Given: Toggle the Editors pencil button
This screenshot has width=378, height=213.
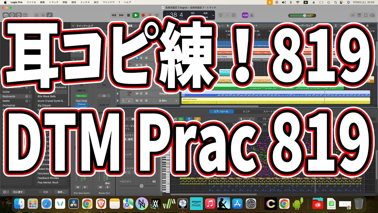Looking at the screenshot, I should [x=50, y=15].
